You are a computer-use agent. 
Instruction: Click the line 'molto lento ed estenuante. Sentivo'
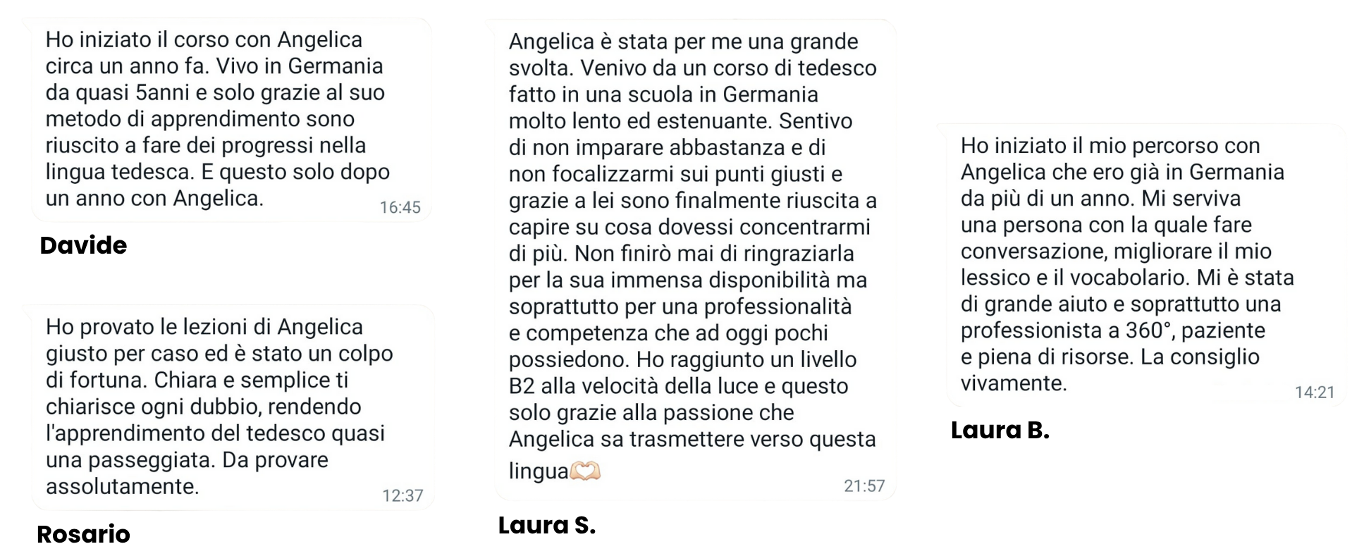[681, 121]
